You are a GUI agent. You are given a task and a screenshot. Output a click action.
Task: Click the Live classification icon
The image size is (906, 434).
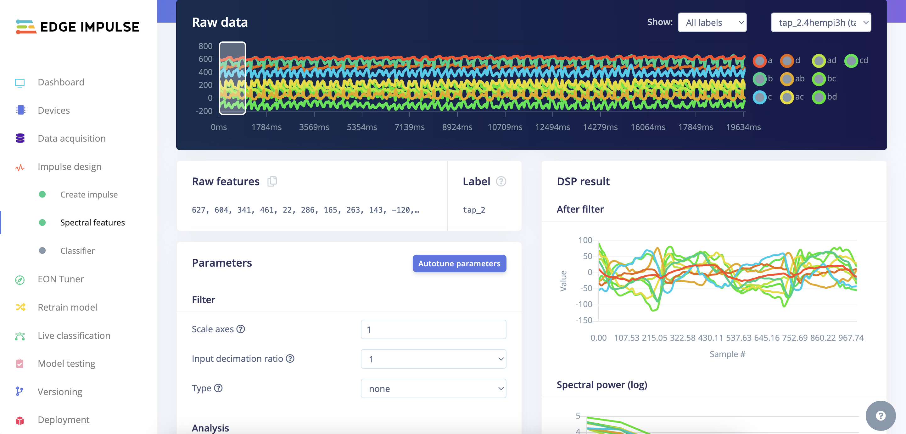coord(20,335)
